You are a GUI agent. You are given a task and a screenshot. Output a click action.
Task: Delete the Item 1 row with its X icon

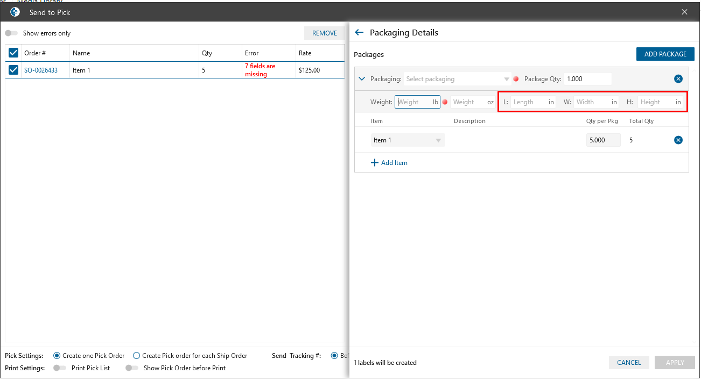coord(678,140)
